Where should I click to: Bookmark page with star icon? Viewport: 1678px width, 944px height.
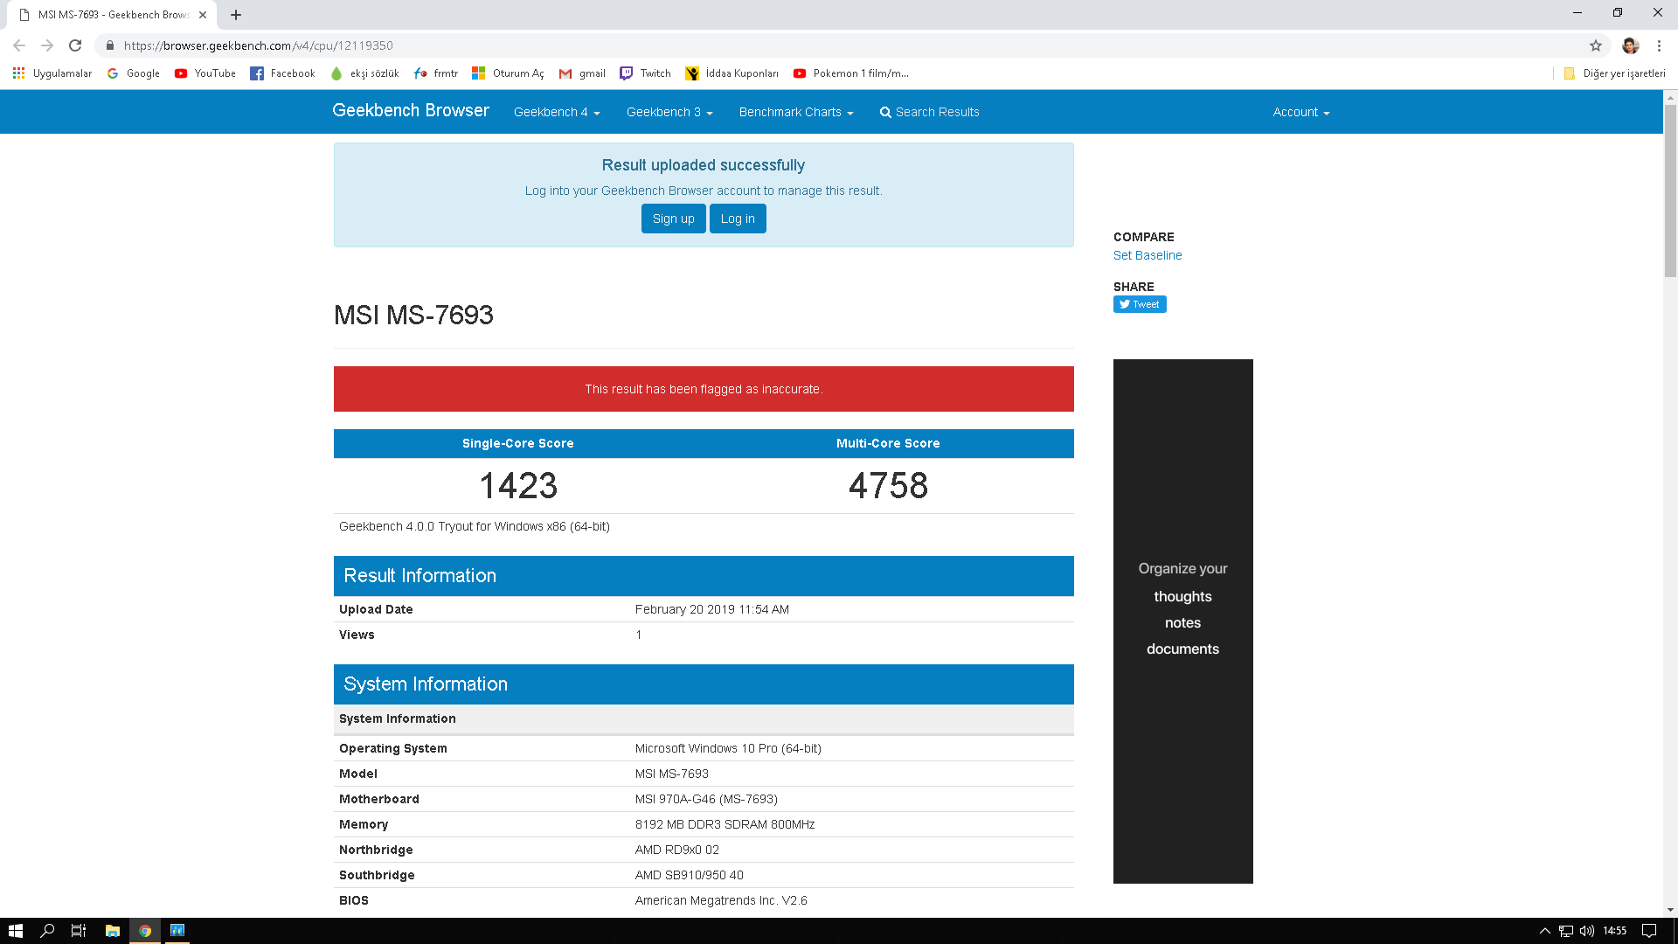pyautogui.click(x=1596, y=45)
